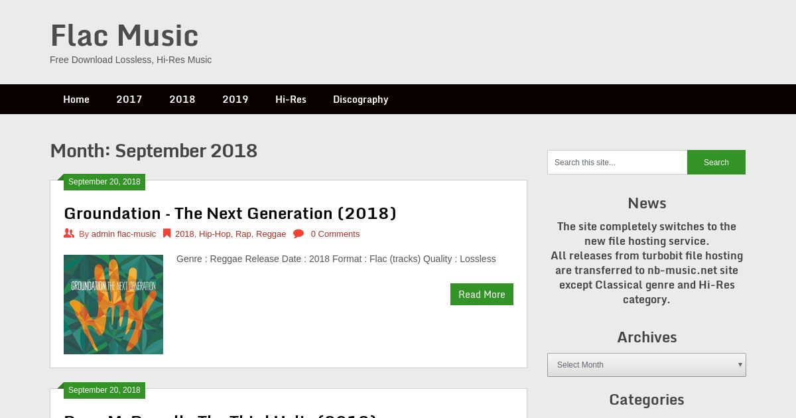This screenshot has width=796, height=418.
Task: Click the Categories sidebar heading
Action: [x=647, y=399]
